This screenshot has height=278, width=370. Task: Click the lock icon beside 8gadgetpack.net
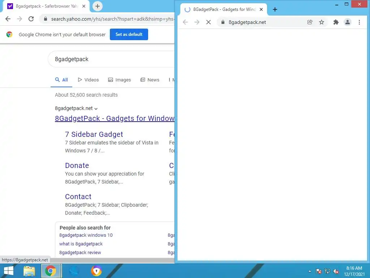pos(223,22)
